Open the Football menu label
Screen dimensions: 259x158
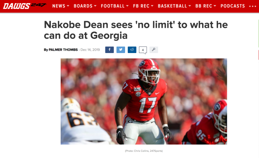tap(113, 6)
